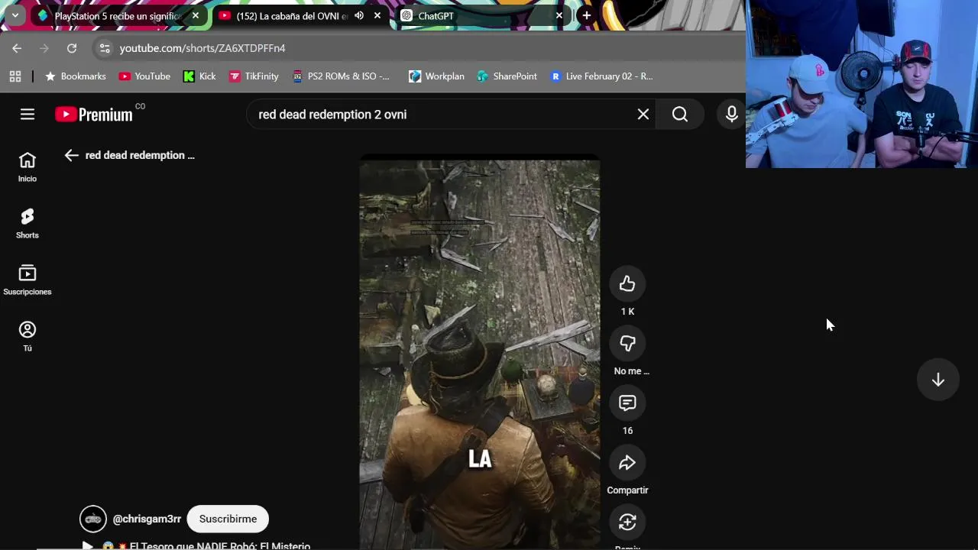Viewport: 978px width, 550px height.
Task: Mute audio on the YouTube tab speaker icon
Action: [x=359, y=15]
